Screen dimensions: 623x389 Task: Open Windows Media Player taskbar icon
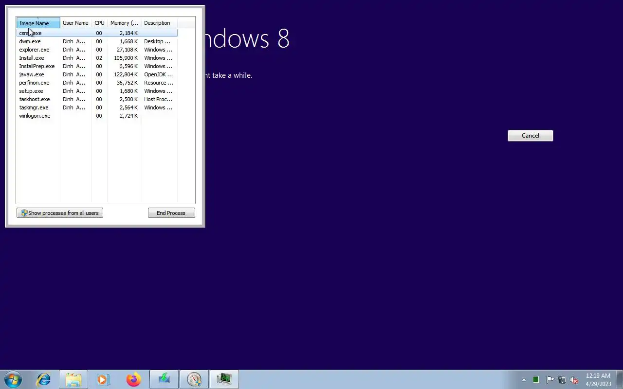pos(103,379)
